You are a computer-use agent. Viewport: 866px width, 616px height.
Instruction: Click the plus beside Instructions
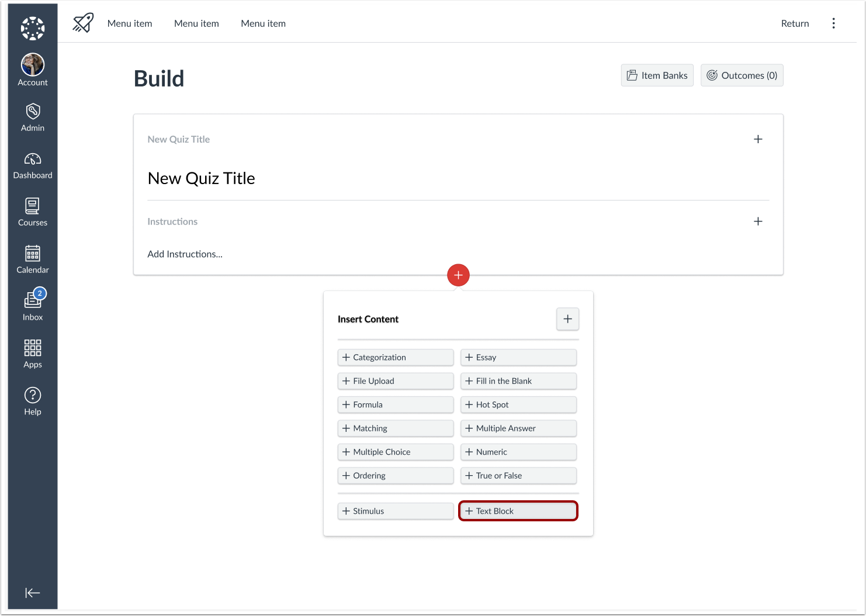[758, 222]
